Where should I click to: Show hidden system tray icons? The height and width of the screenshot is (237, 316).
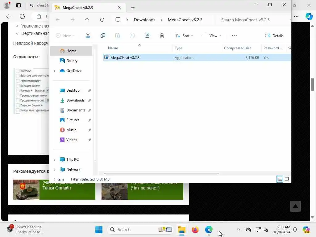click(x=239, y=230)
